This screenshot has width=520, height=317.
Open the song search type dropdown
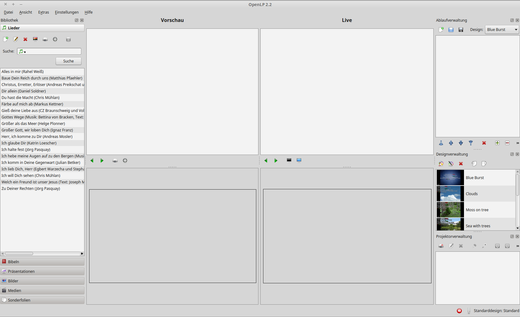pyautogui.click(x=22, y=51)
